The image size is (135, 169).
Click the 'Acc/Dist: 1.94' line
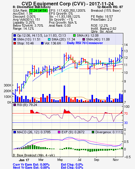point(22,14)
